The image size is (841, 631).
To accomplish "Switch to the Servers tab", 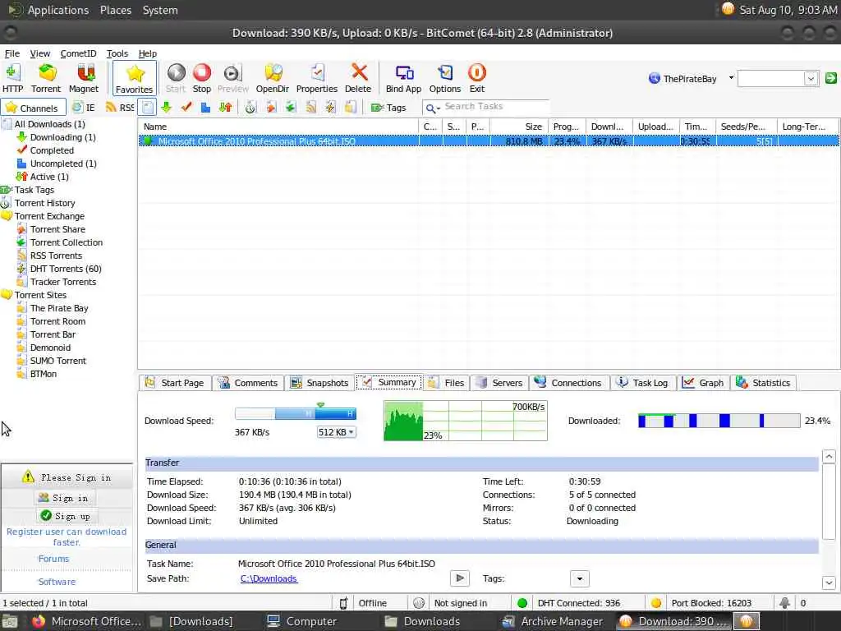I will (499, 383).
